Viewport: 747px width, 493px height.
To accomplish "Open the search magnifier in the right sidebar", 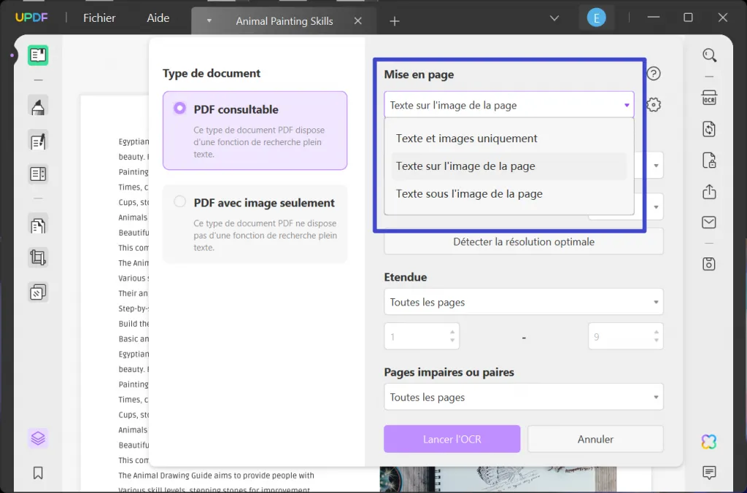I will (708, 55).
